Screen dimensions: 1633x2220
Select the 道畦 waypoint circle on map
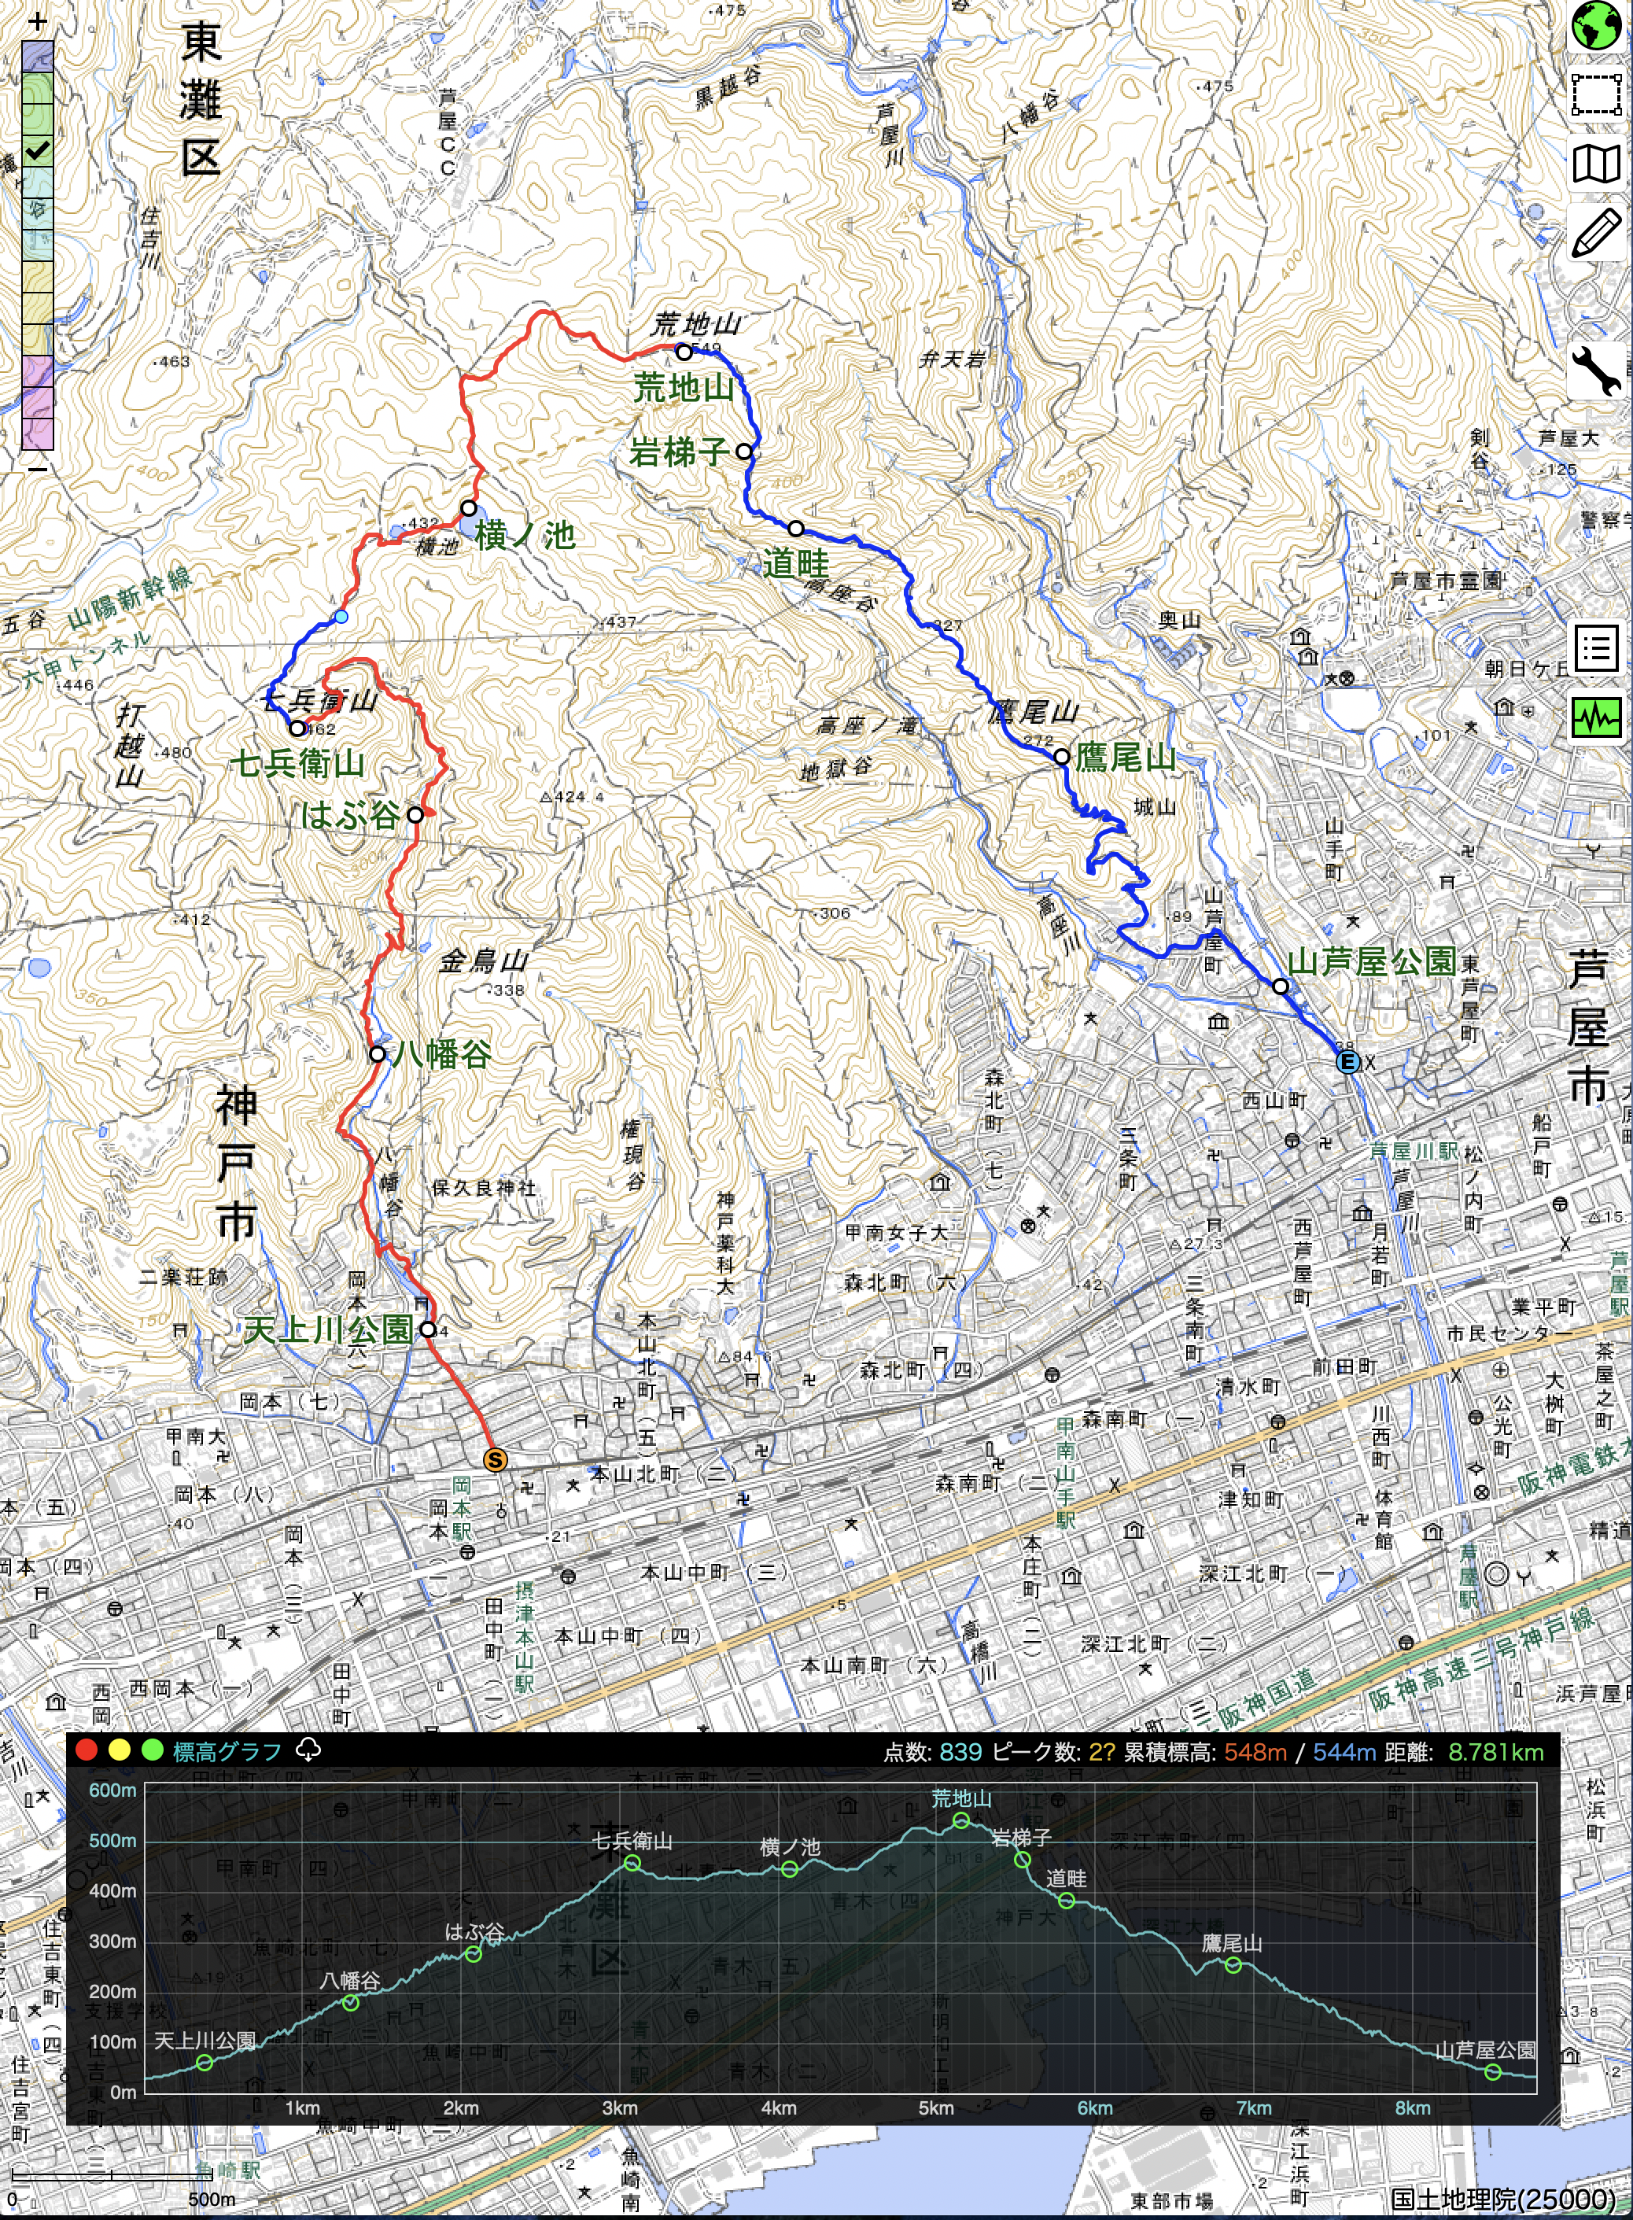pos(796,528)
